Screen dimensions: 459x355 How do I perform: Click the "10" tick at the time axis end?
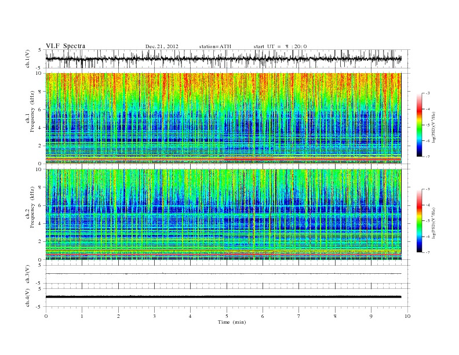click(407, 316)
